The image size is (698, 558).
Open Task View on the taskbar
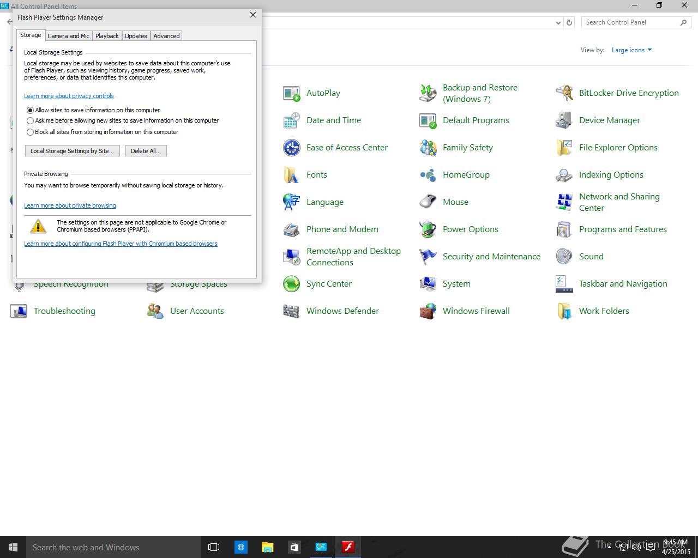coord(214,547)
